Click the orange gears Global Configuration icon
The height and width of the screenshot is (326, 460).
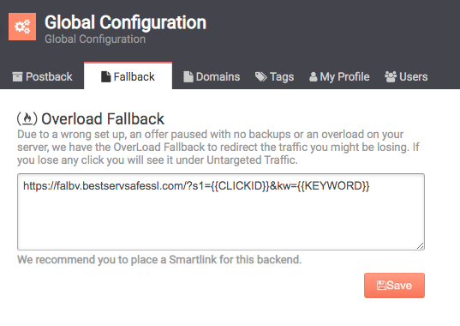pyautogui.click(x=22, y=27)
